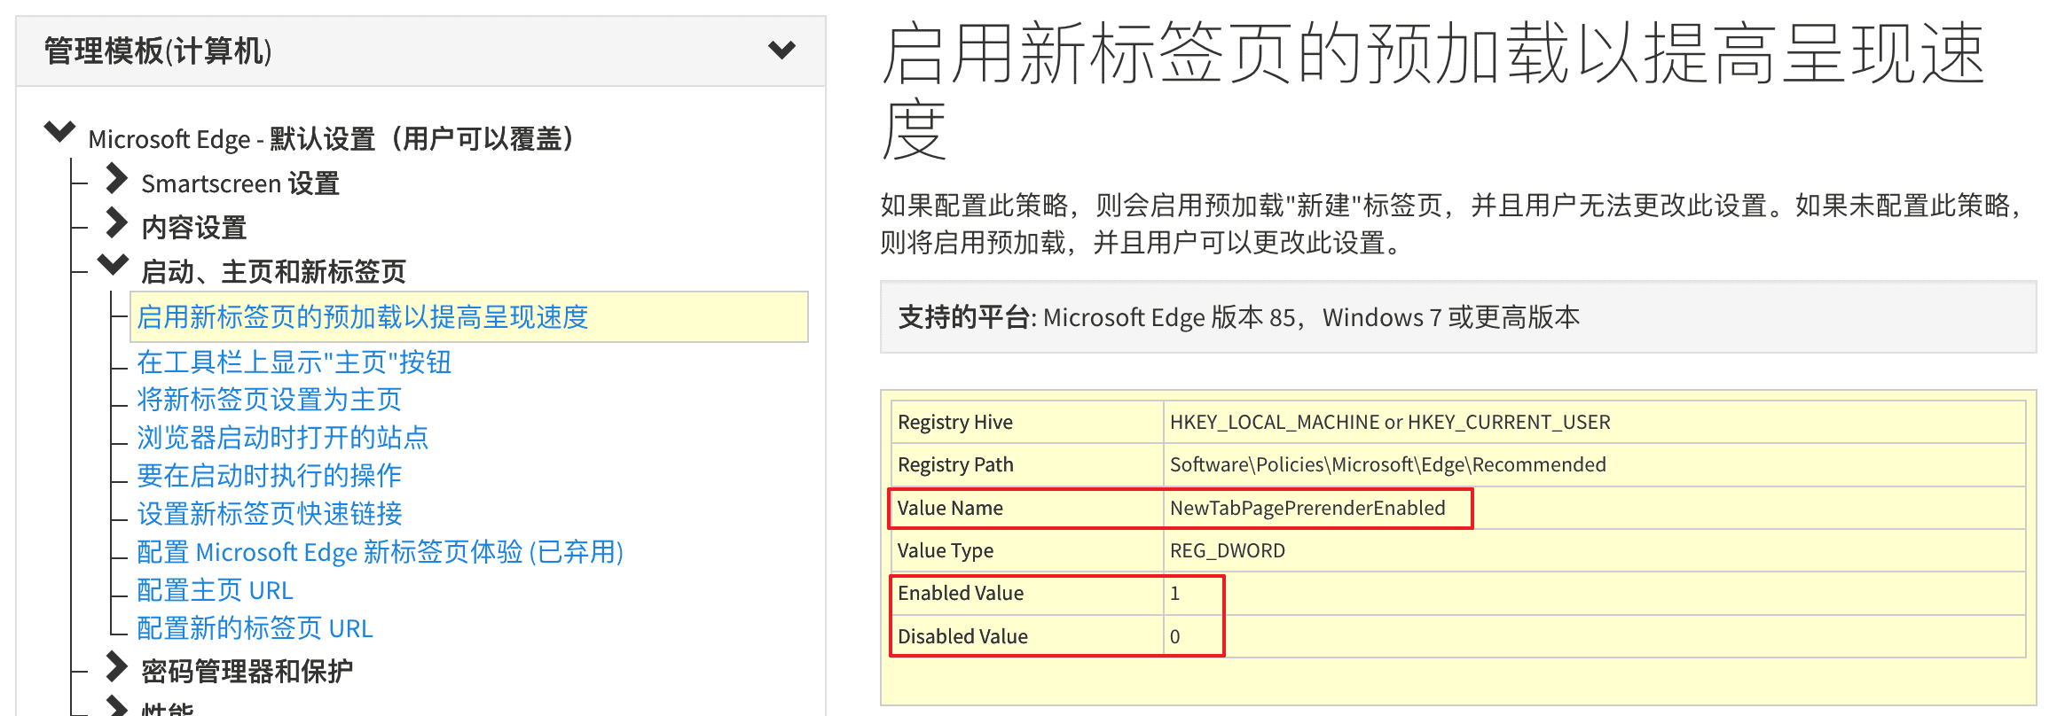Click the Software\Policies\Microsoft\Edge\Recommended path cell
Viewport: 2049px width, 716px height.
click(x=1595, y=464)
